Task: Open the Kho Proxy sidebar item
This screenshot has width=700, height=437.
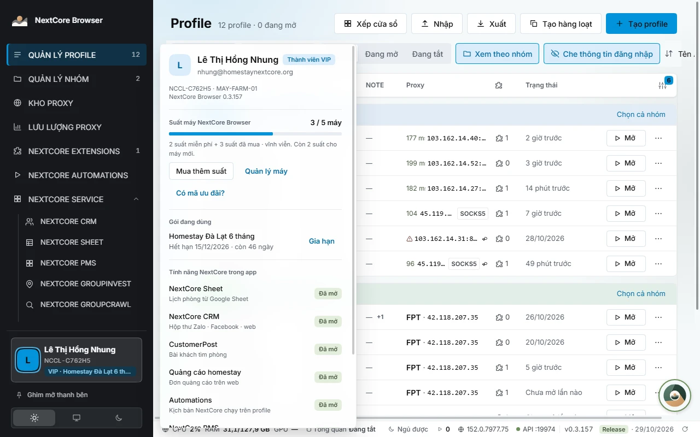Action: [x=77, y=103]
